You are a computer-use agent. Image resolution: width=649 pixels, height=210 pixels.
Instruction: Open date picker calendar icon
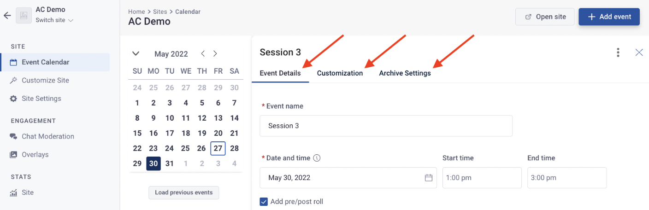[428, 178]
